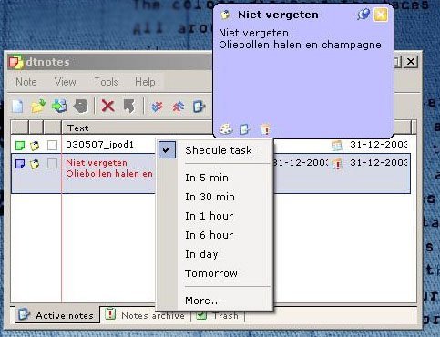Click the pin icon on Niet vergeten note

coord(363,15)
